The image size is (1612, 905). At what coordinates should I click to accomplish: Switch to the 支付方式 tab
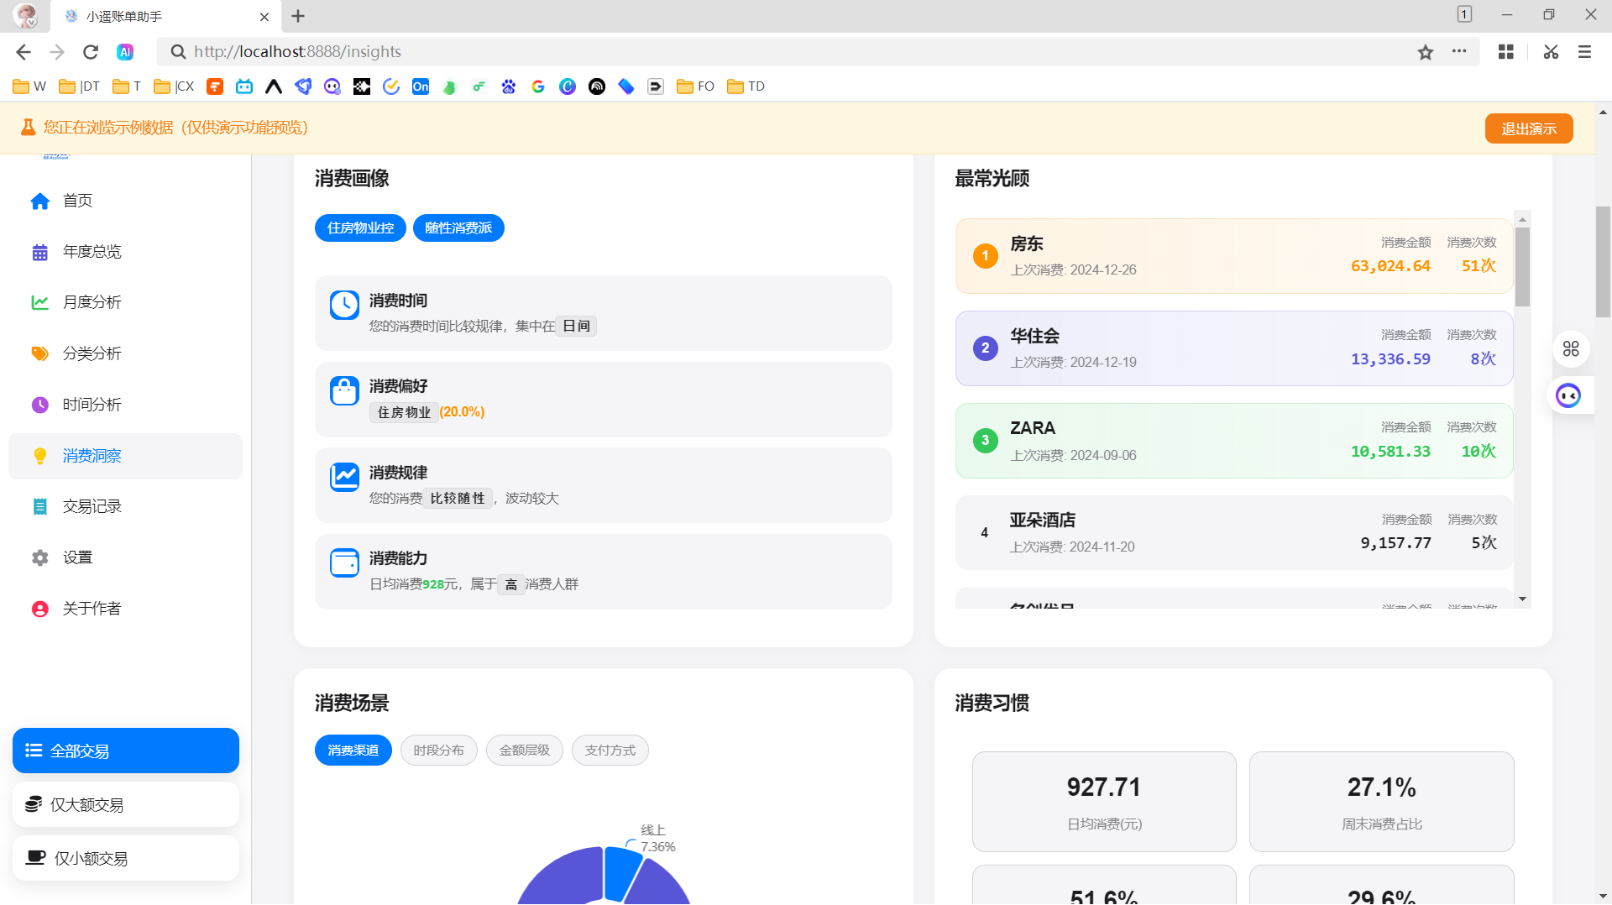tap(610, 750)
